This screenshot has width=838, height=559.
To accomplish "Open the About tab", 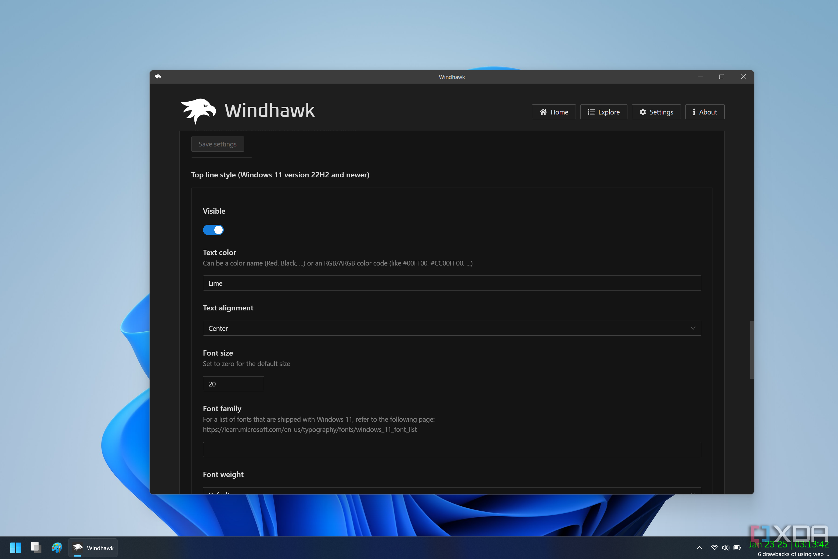I will (x=705, y=112).
